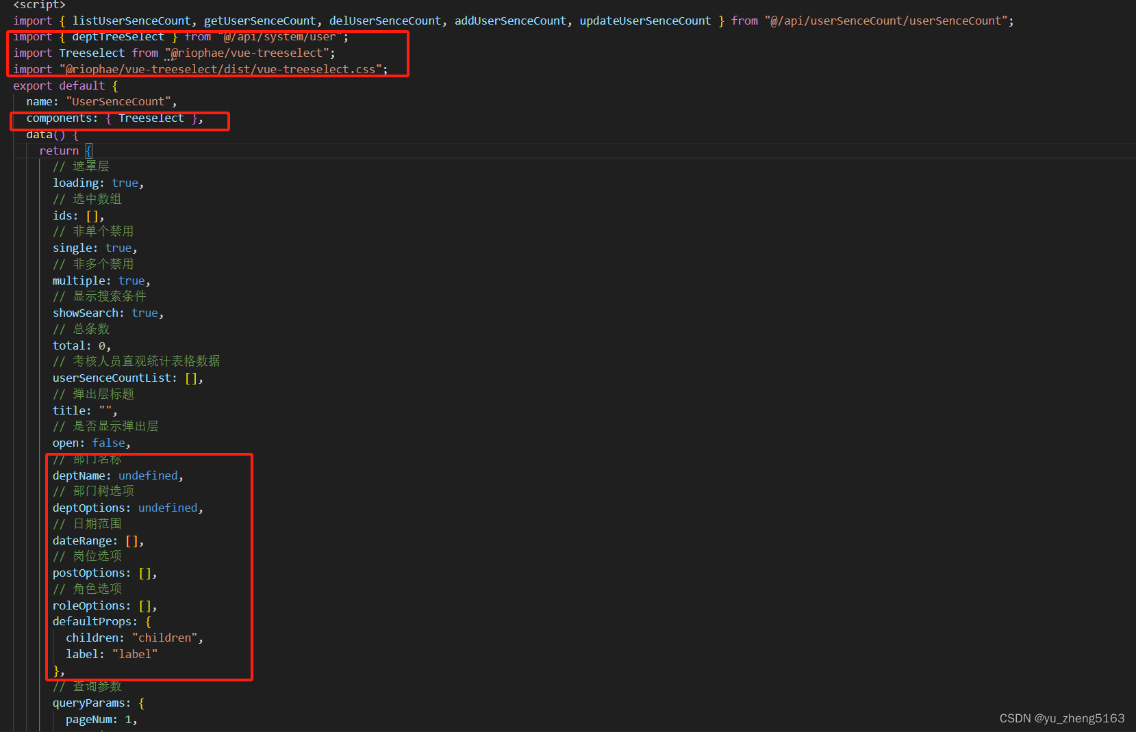Click the deptTreeSelect import identifier
This screenshot has width=1136, height=732.
(118, 37)
